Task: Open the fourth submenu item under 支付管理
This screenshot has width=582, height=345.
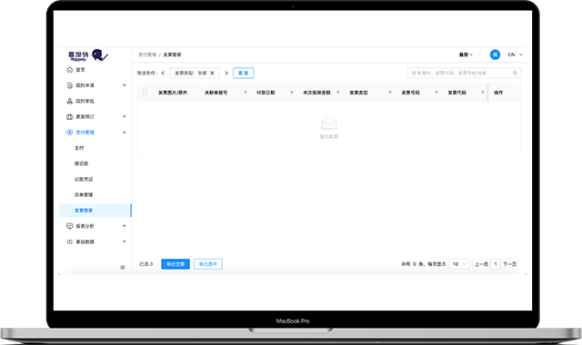Action: (84, 194)
